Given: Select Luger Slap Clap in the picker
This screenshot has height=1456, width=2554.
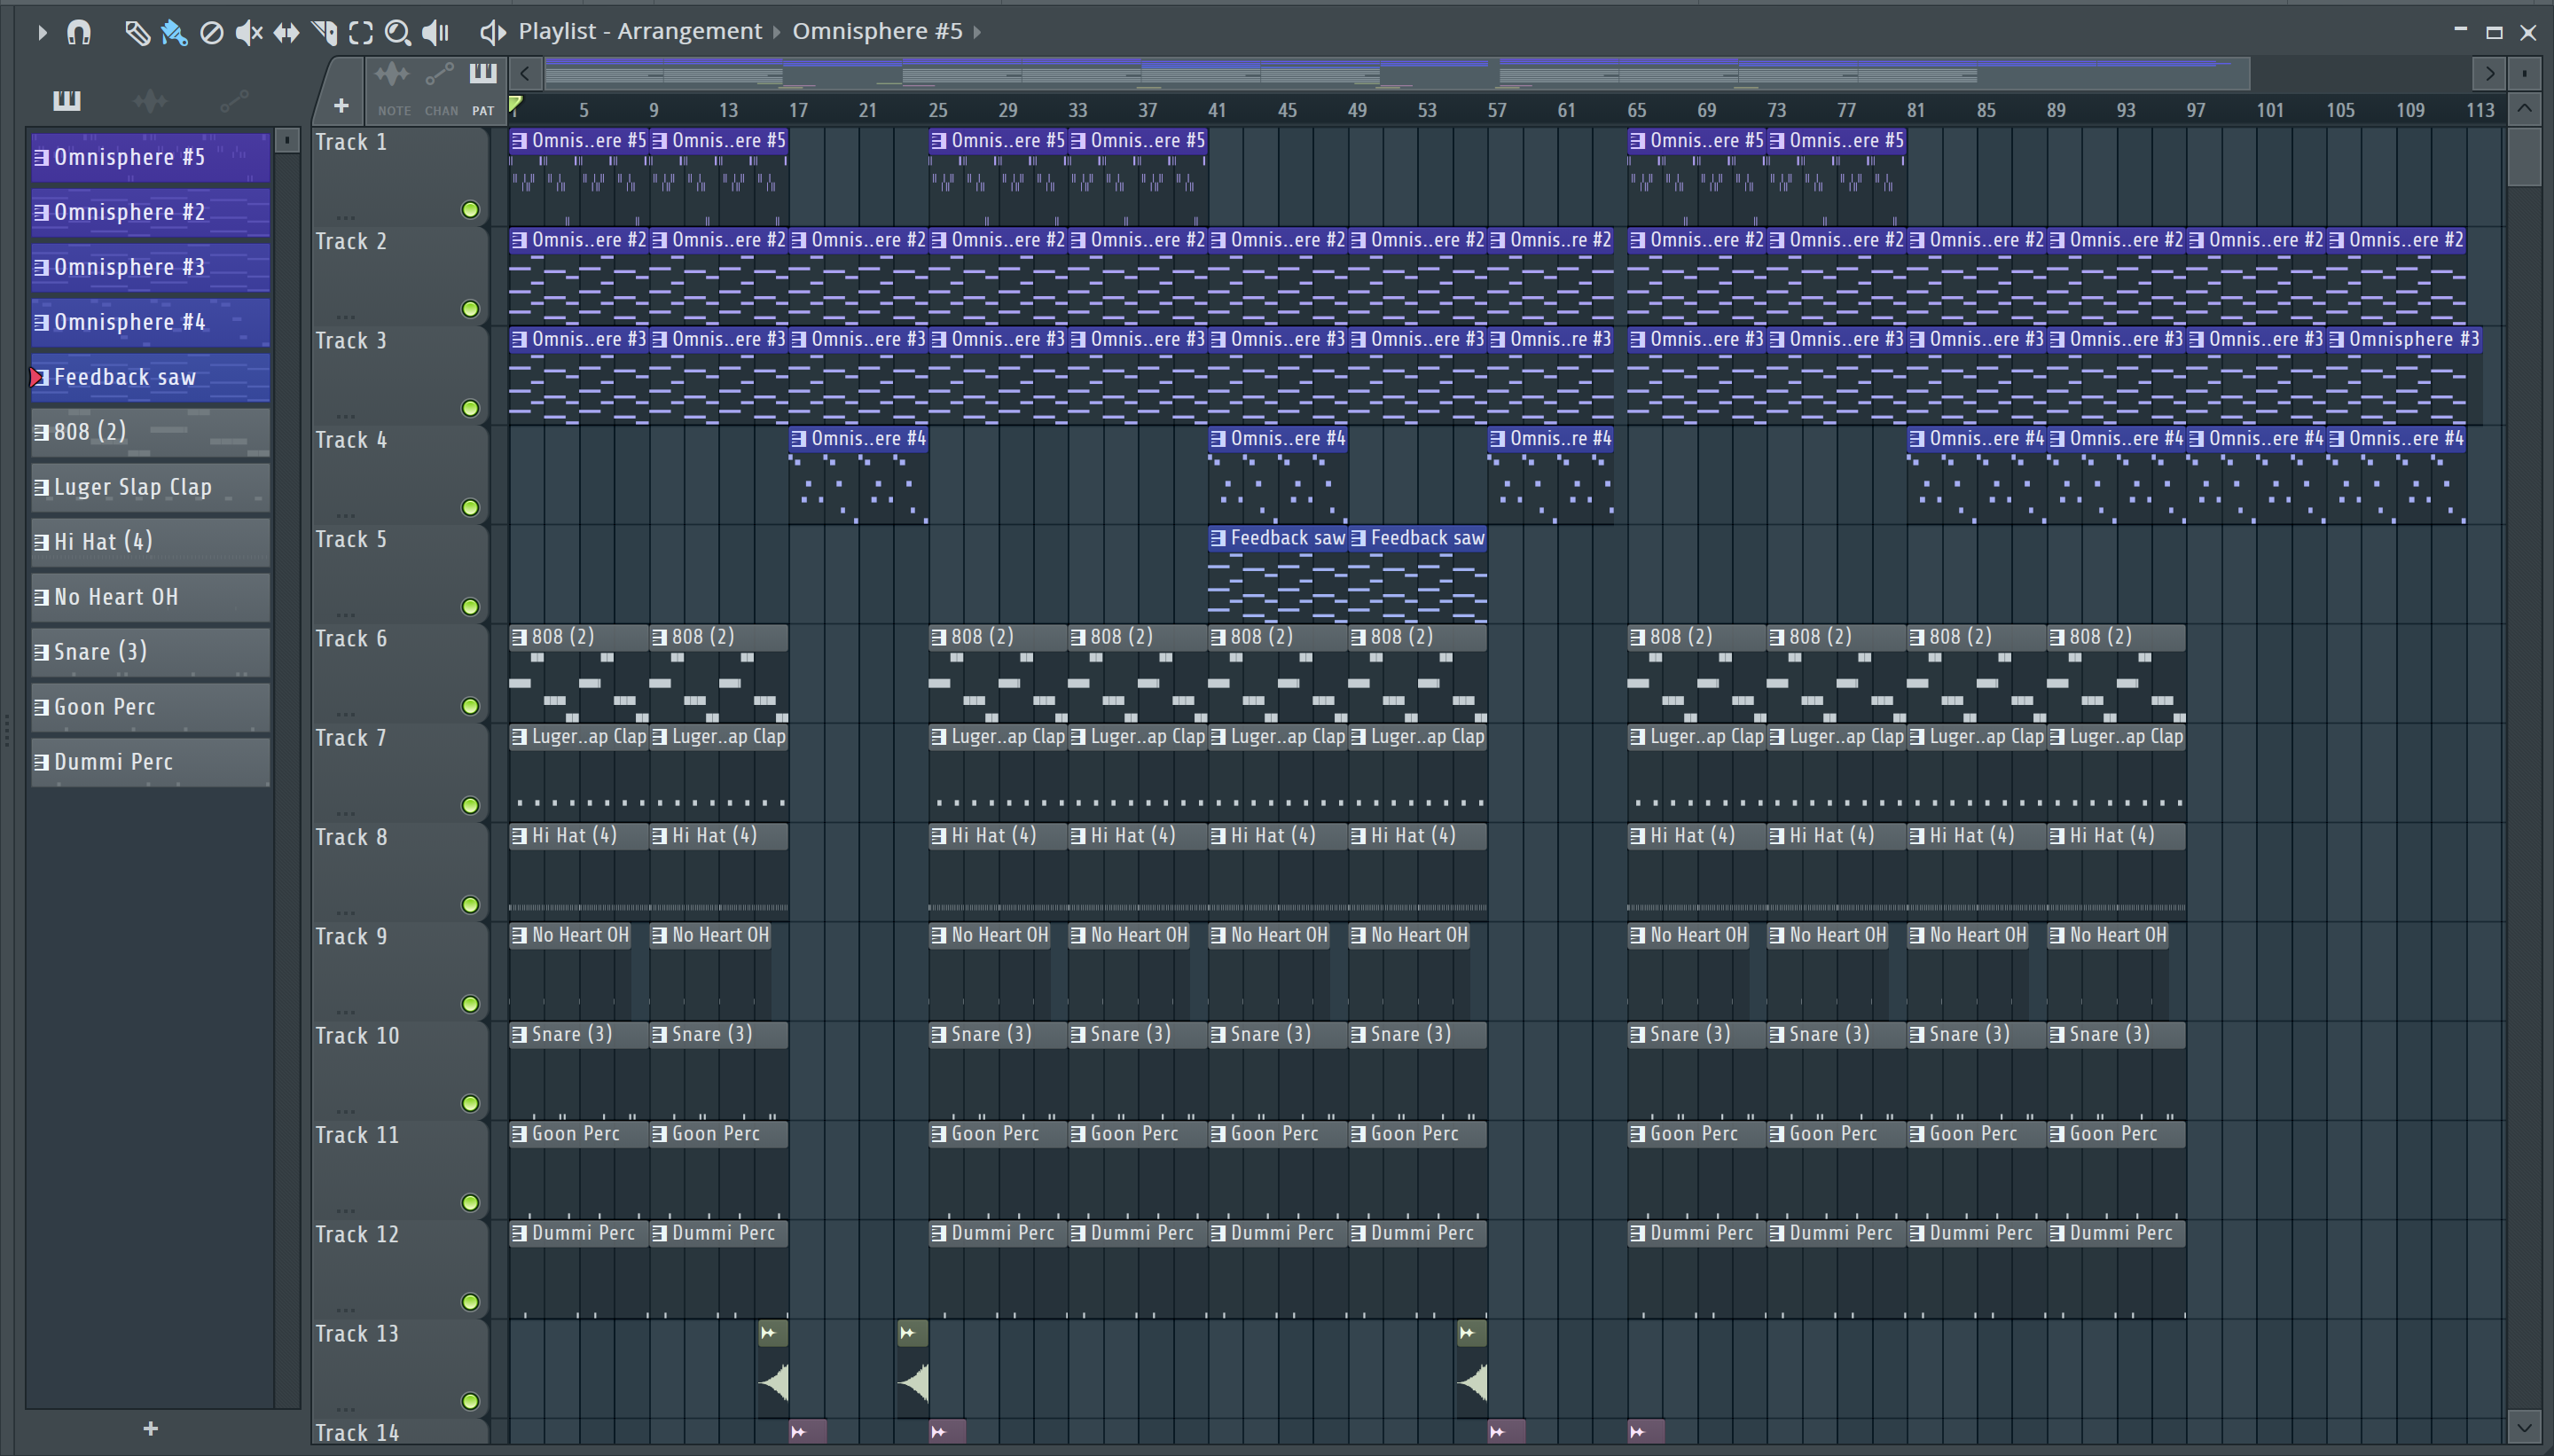Looking at the screenshot, I should pos(151,488).
